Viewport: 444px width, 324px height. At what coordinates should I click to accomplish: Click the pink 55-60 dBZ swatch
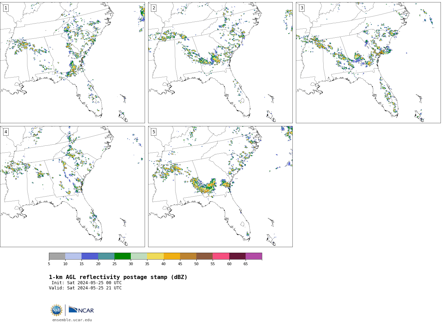pyautogui.click(x=221, y=256)
